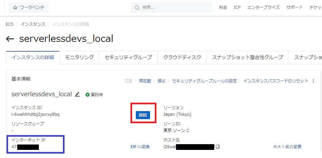This screenshot has height=158, width=322.
Task: Switch to the クラウドディスク tab
Action: click(182, 57)
